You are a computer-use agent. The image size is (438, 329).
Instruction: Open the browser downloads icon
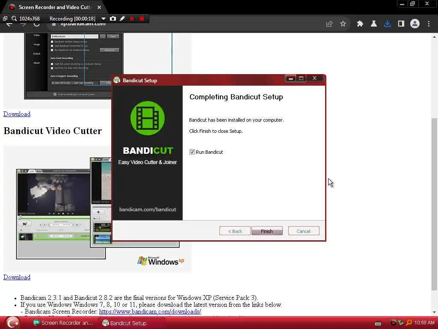pos(388,24)
